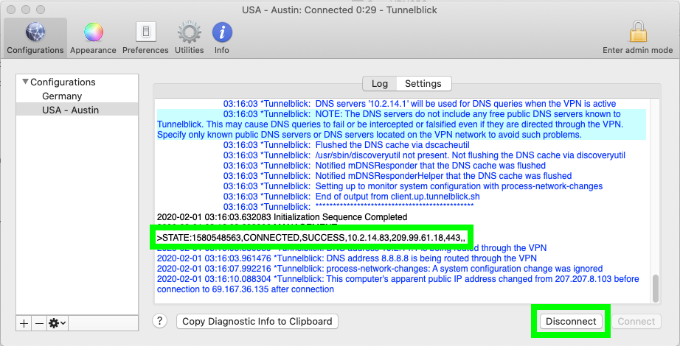680x346 pixels.
Task: Click "DNS servers '10.2.14.1' will be used" line
Action: tap(420, 104)
